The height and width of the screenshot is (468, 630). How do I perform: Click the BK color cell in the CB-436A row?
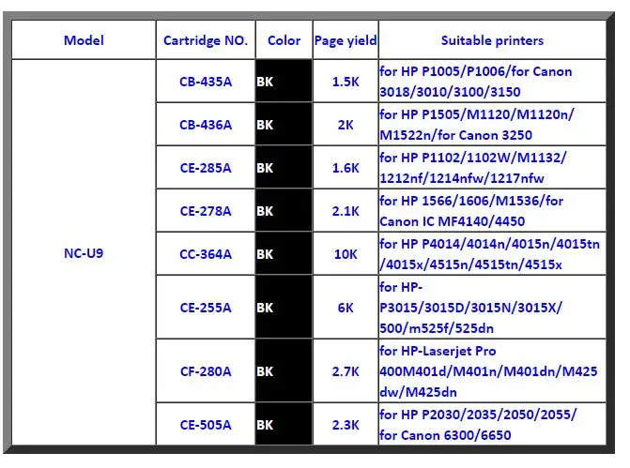pyautogui.click(x=284, y=125)
